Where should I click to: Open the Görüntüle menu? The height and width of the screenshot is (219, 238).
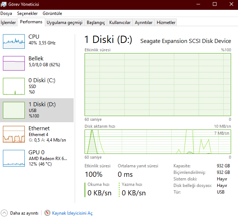52,13
